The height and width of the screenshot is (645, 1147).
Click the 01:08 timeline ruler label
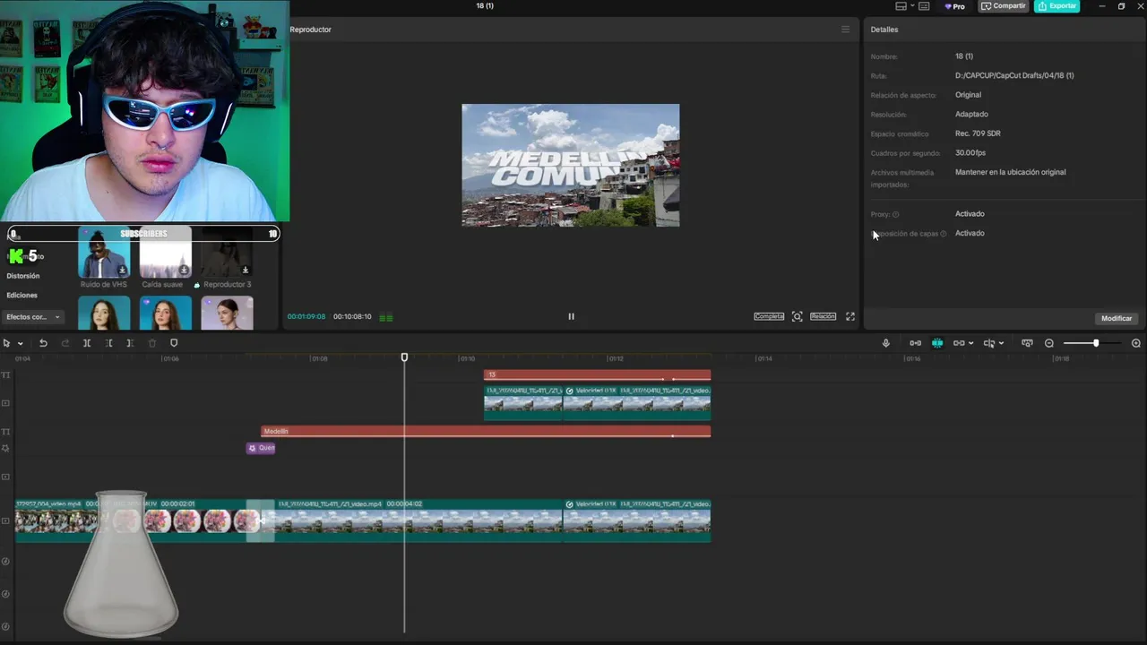[x=319, y=359]
